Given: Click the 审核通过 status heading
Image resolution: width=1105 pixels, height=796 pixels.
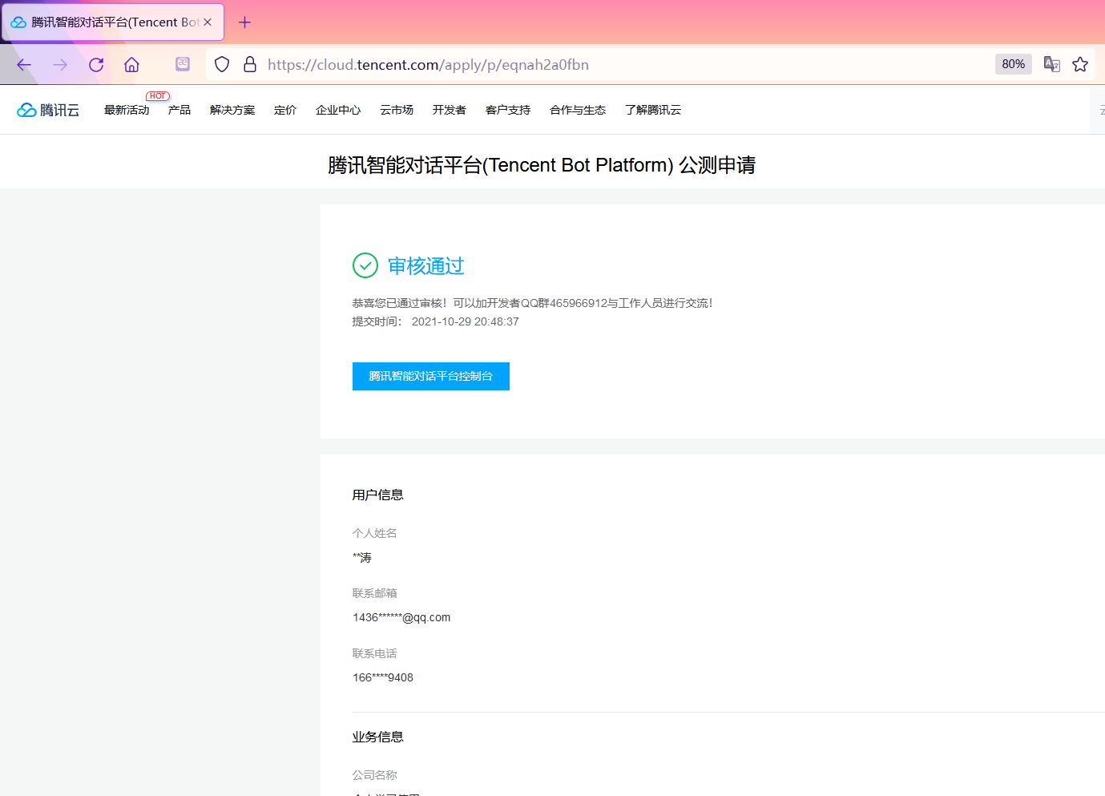Looking at the screenshot, I should click(x=426, y=266).
